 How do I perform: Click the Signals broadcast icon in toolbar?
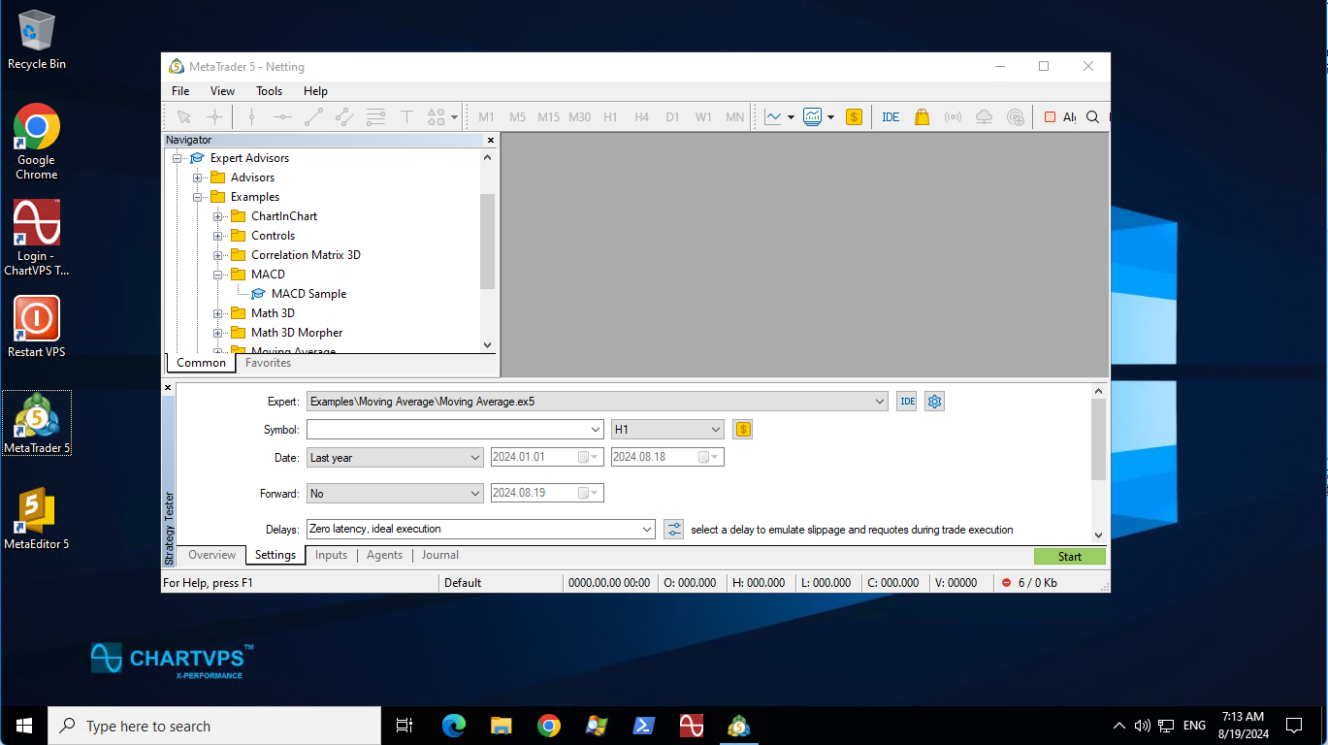click(953, 117)
